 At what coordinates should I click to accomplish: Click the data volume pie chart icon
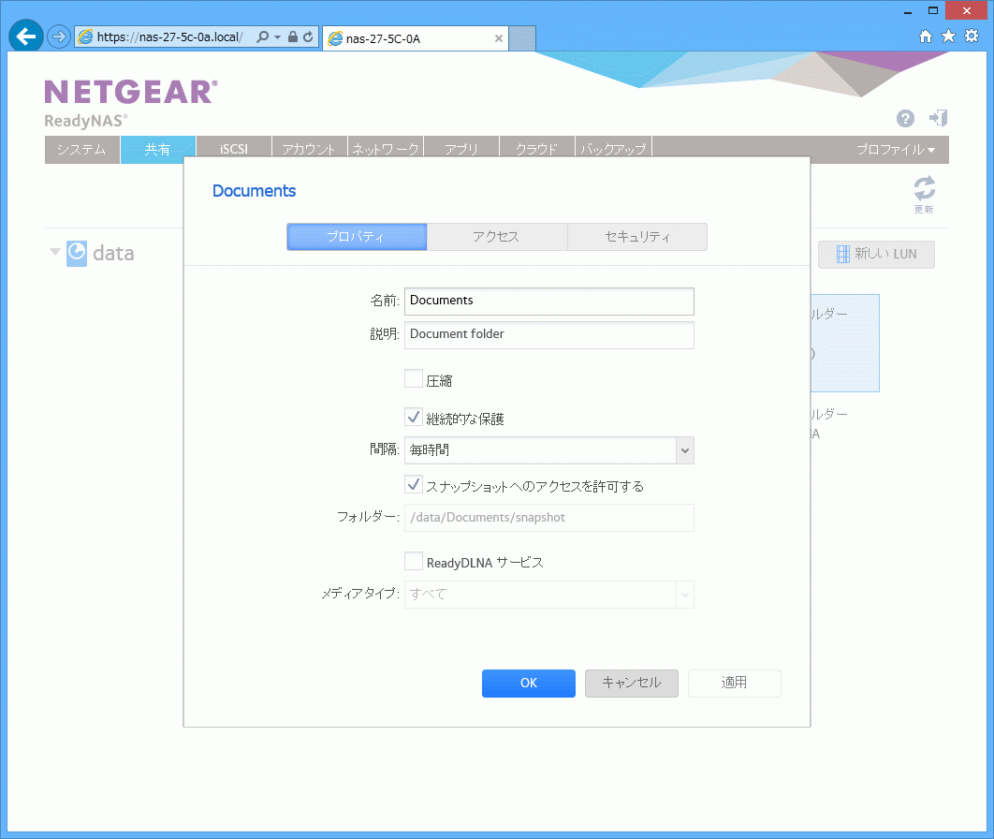pos(77,253)
